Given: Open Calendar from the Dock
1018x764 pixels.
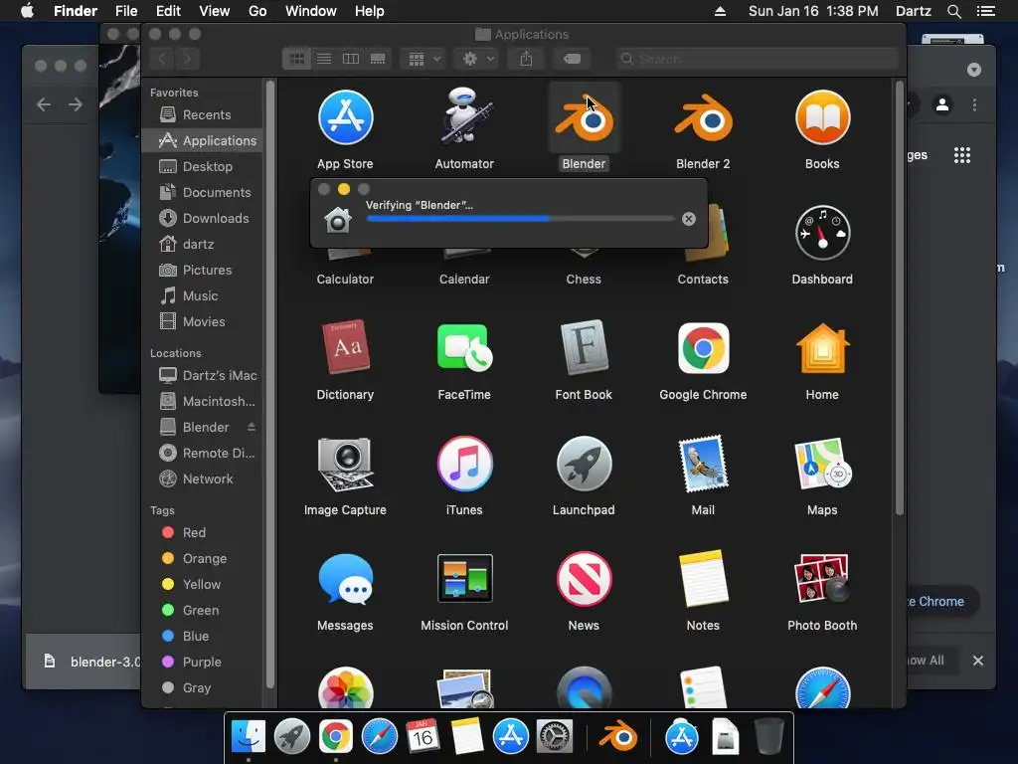Looking at the screenshot, I should (423, 736).
